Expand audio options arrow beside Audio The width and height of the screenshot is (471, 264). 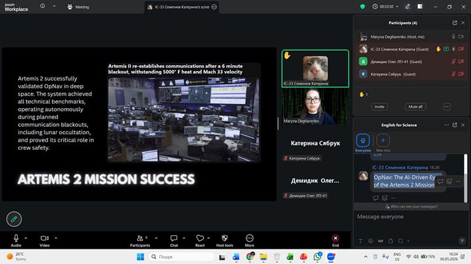coord(26,238)
